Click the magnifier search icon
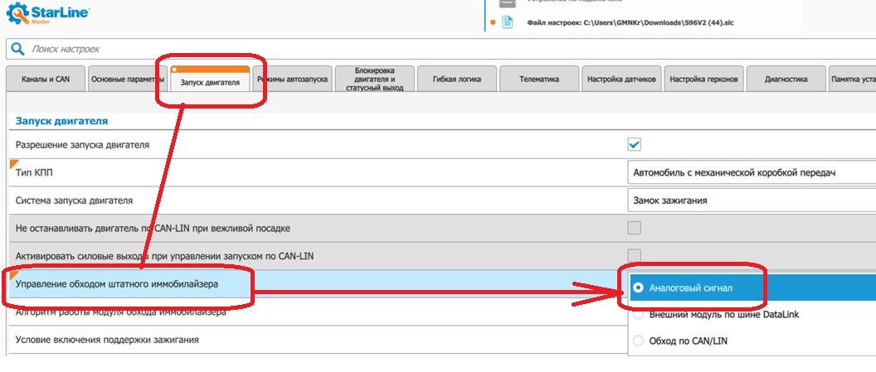The image size is (876, 372). click(17, 50)
